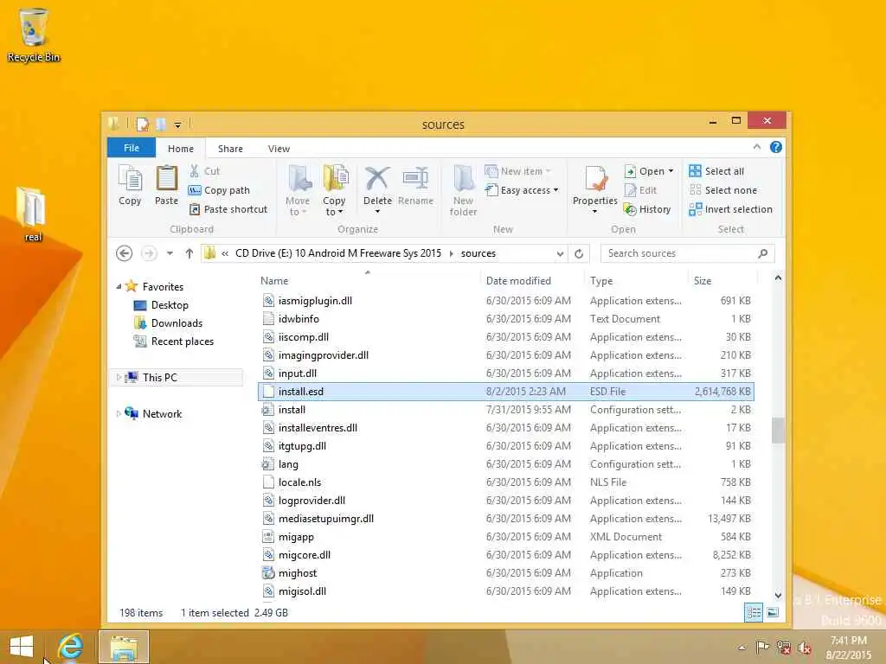Open the Properties ribbon button
Viewport: 886px width, 664px height.
coord(595,189)
